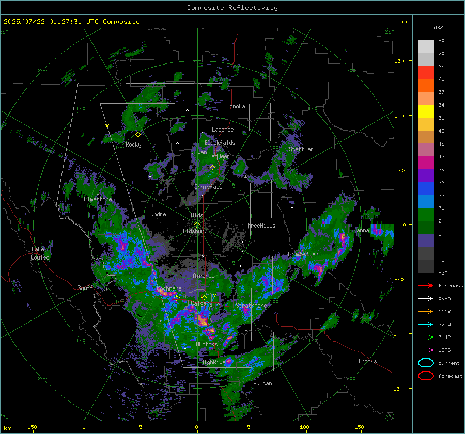This screenshot has width=465, height=434.
Task: Click the Strathmore city label
Action: click(x=251, y=306)
